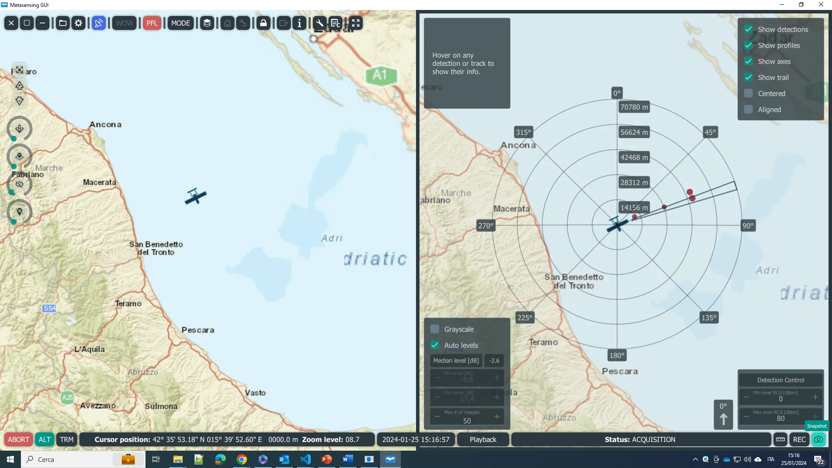
Task: Click the aircraft marker on the left map
Action: coord(195,196)
